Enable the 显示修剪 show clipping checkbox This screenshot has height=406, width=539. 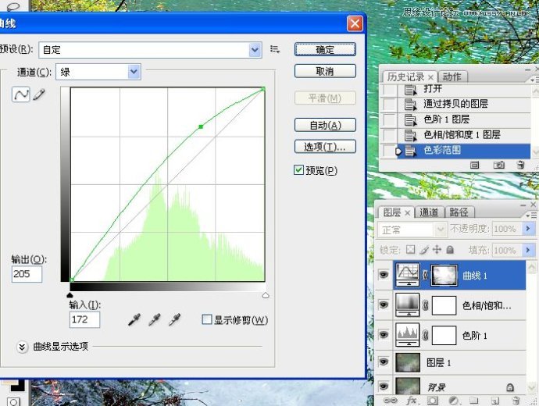click(206, 319)
